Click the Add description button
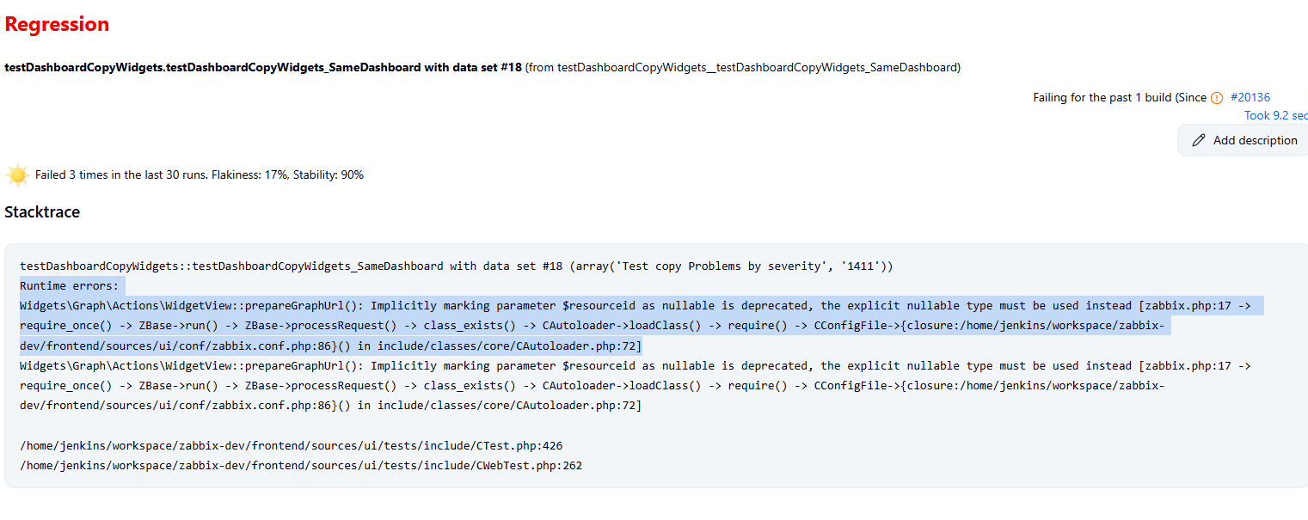This screenshot has width=1308, height=520. tap(1244, 140)
